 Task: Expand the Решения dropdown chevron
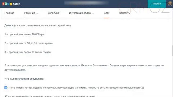click(37, 13)
